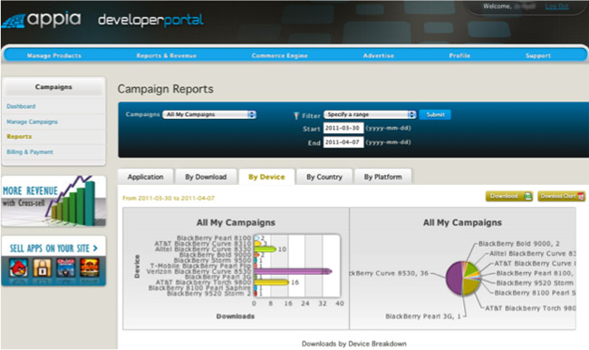This screenshot has width=589, height=350.
Task: Select Reports in the sidebar
Action: pos(19,137)
